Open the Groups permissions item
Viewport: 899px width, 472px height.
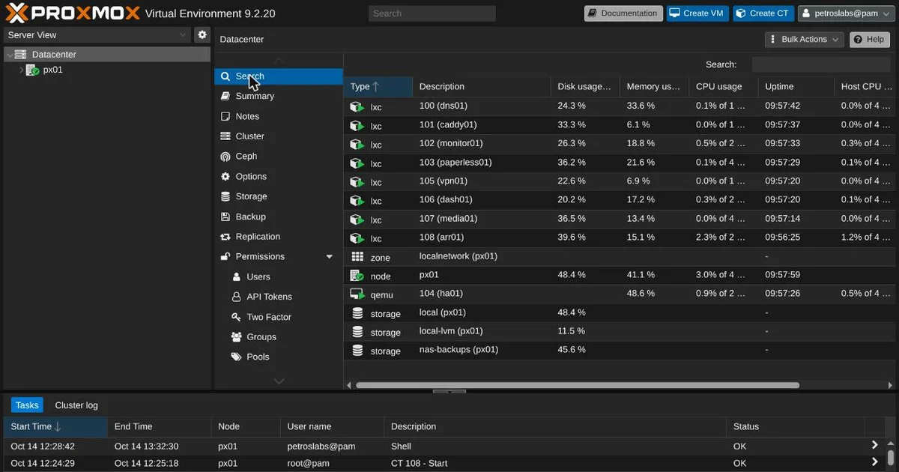[279, 337]
